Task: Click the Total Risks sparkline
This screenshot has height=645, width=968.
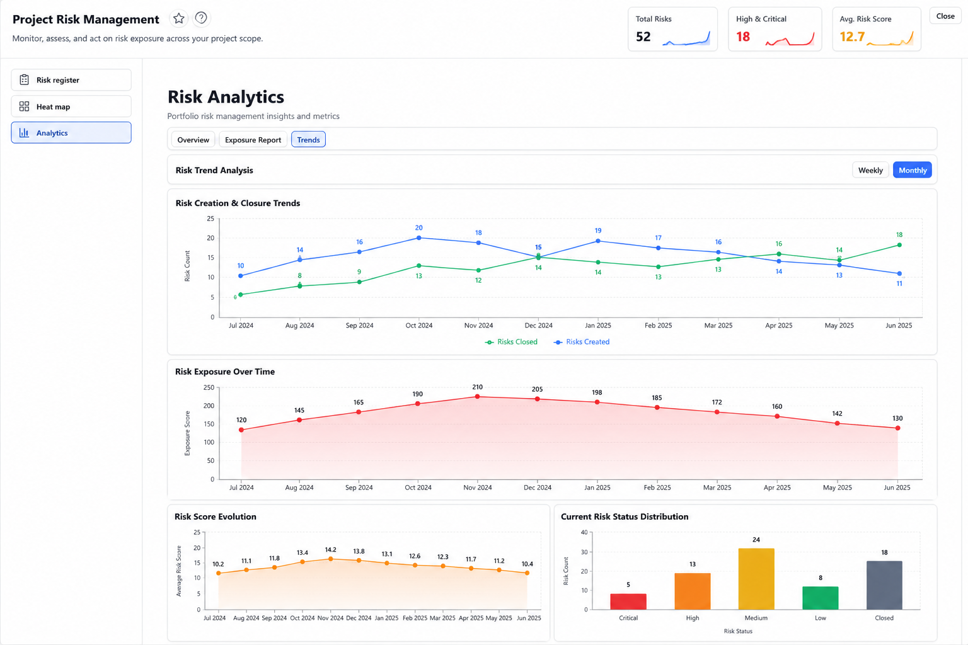Action: (x=686, y=38)
